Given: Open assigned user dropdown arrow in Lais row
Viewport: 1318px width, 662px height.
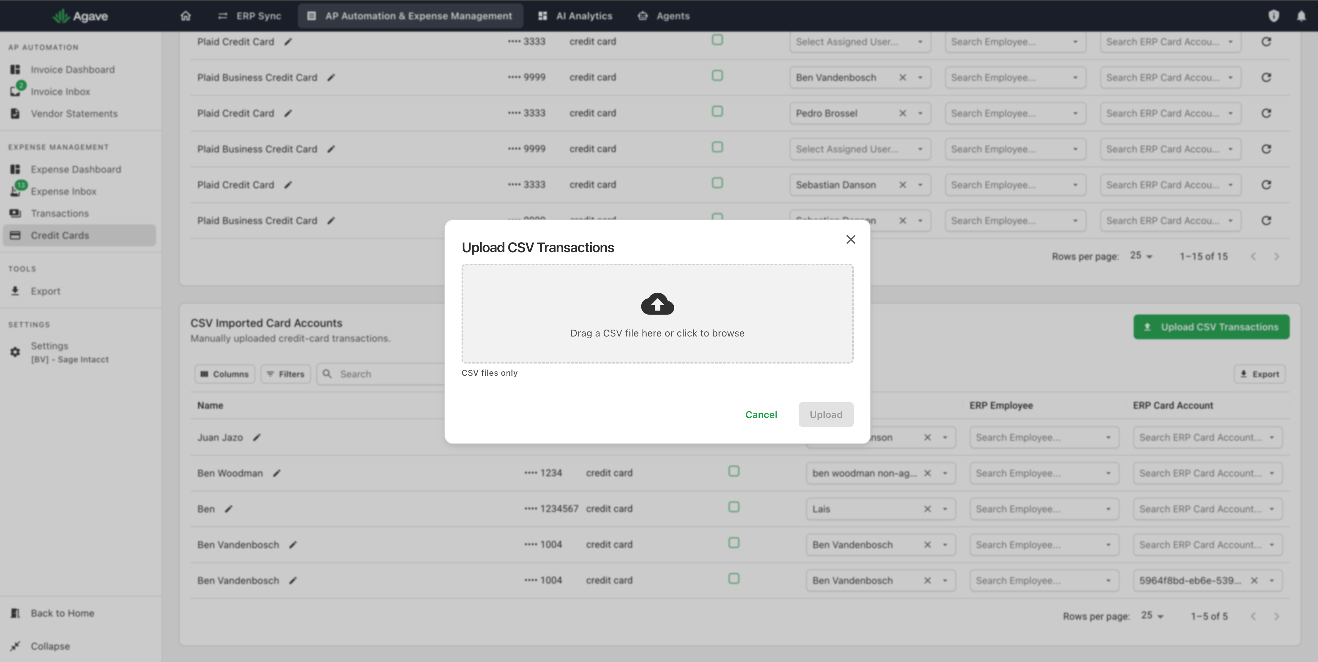Looking at the screenshot, I should coord(945,509).
